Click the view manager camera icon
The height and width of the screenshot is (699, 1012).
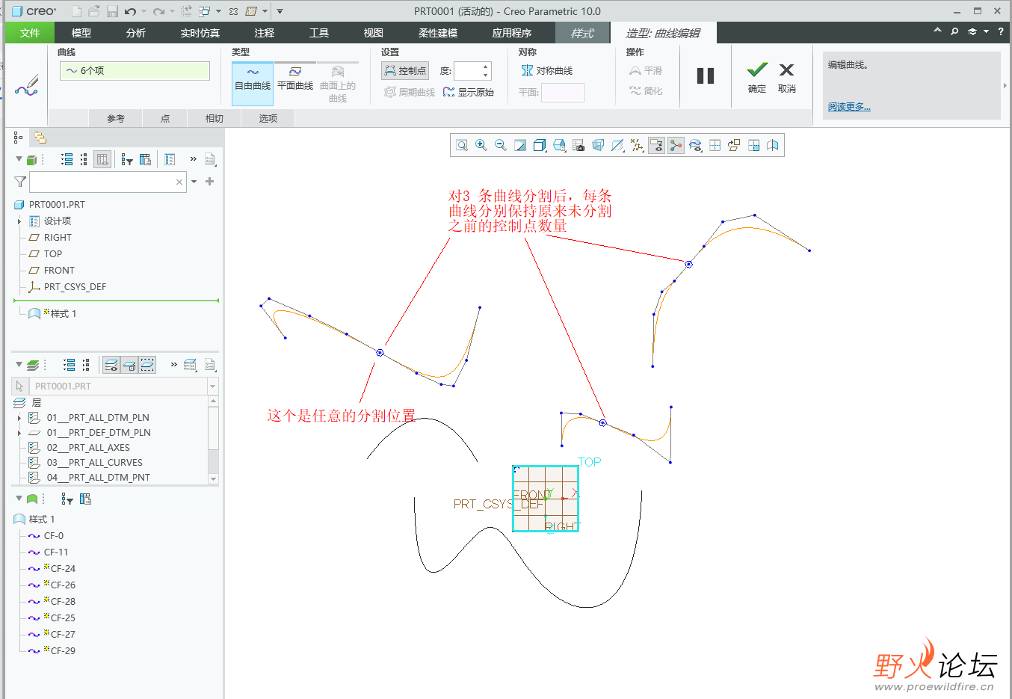578,146
